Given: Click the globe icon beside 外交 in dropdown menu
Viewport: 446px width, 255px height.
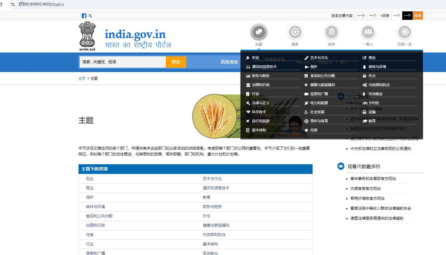Looking at the screenshot, I should click(364, 76).
